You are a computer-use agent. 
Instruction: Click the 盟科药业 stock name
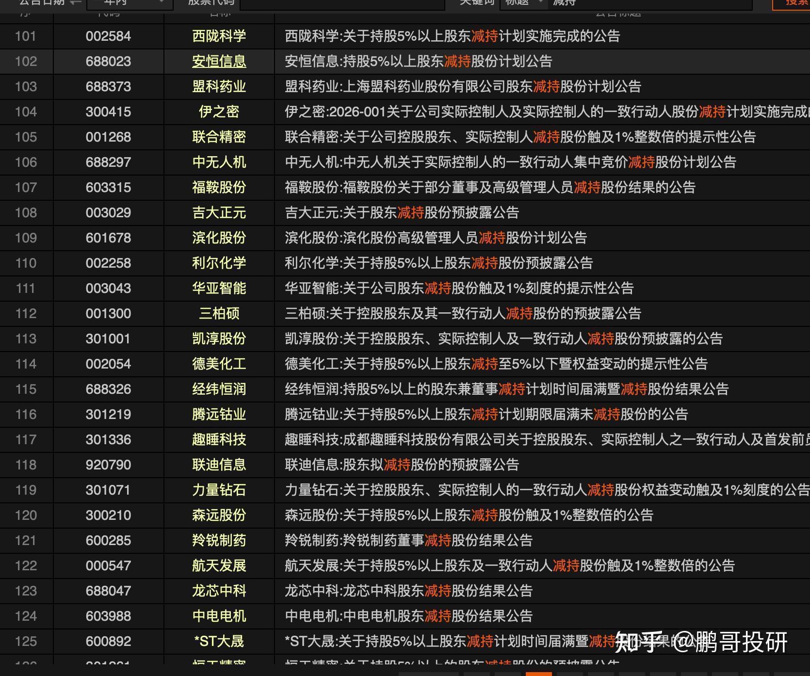tap(219, 87)
